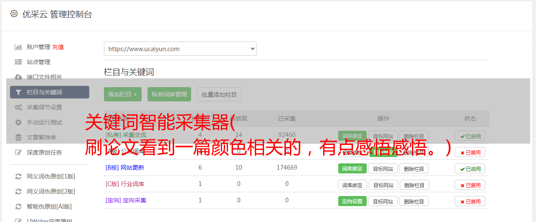Screen dimensions: 536x222
Task: Click the 待抓取 count 14 for 采集交流
Action: [239, 135]
